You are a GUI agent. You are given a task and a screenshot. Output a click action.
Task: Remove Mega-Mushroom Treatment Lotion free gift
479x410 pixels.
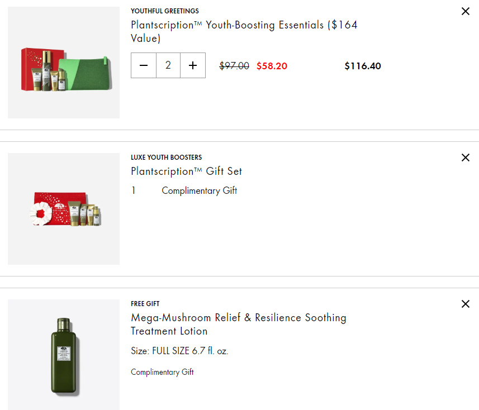point(465,304)
